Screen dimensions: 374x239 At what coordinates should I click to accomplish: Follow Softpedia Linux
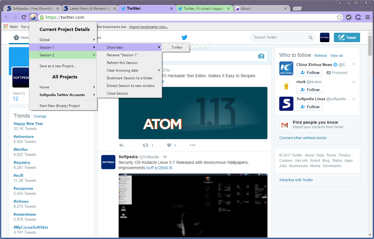tap(310, 107)
